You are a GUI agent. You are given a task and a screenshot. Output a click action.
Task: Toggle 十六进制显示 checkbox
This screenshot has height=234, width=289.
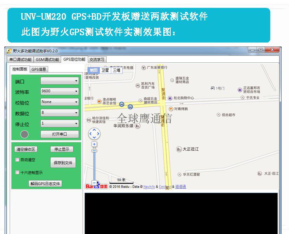pyautogui.click(x=17, y=172)
